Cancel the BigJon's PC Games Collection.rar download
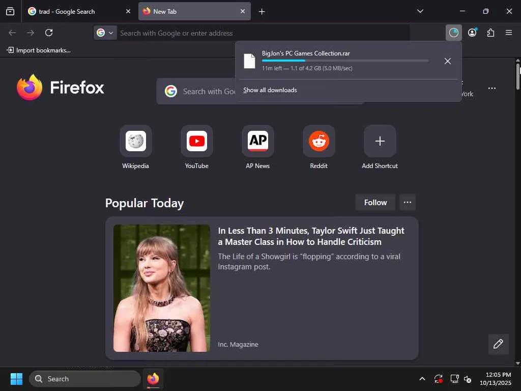The image size is (521, 391). tap(448, 61)
